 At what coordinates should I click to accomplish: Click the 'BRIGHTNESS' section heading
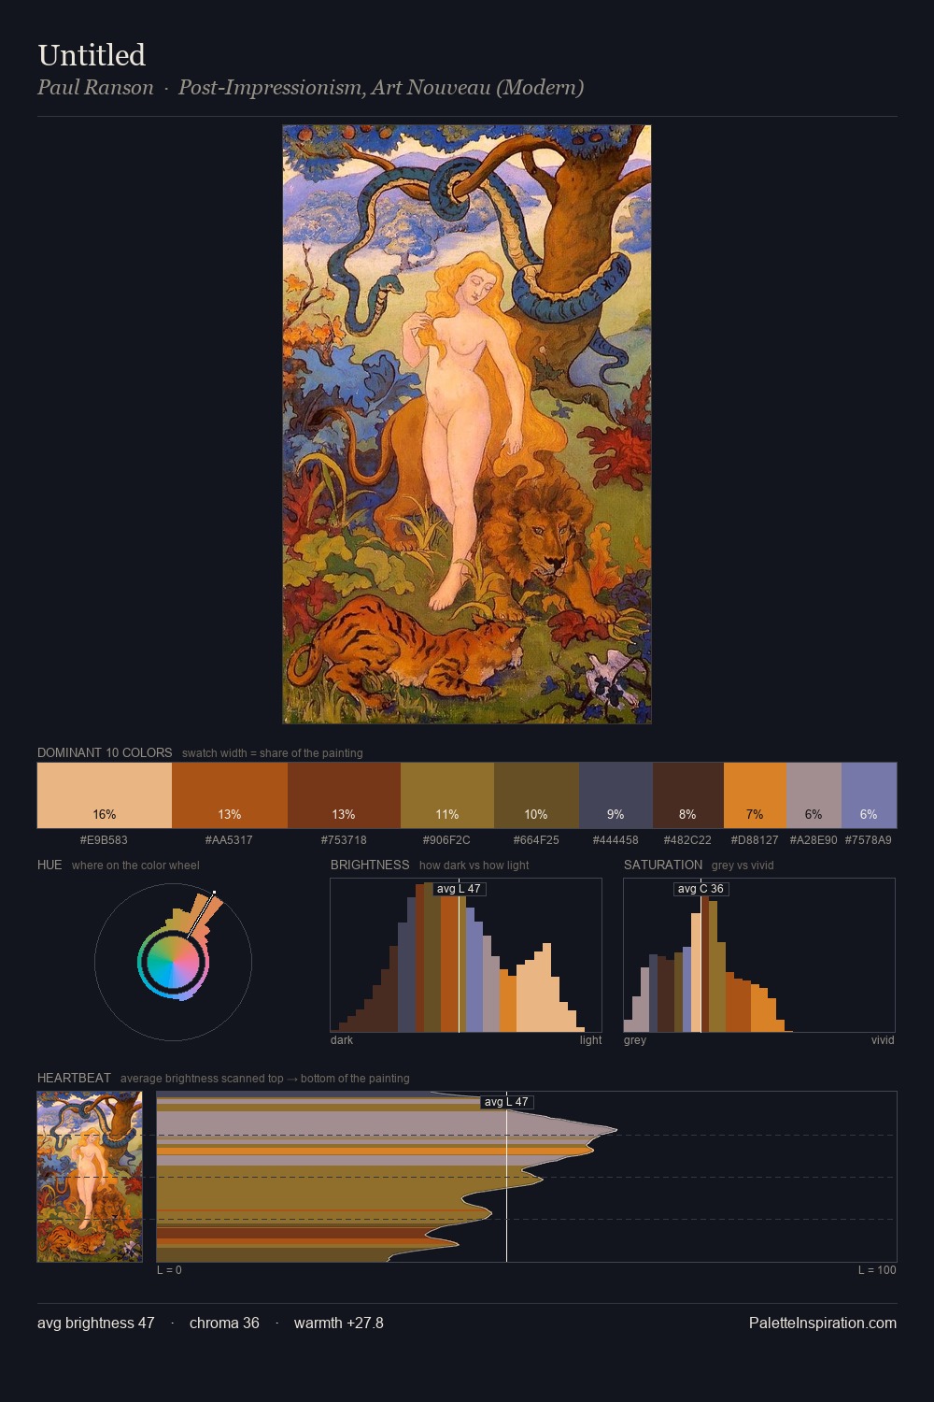pyautogui.click(x=370, y=865)
